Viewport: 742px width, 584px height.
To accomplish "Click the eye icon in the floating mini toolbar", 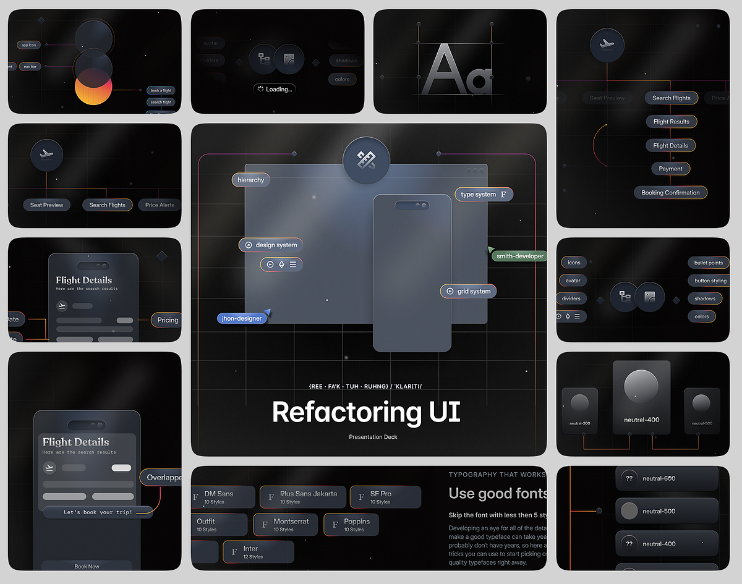I will pos(270,264).
